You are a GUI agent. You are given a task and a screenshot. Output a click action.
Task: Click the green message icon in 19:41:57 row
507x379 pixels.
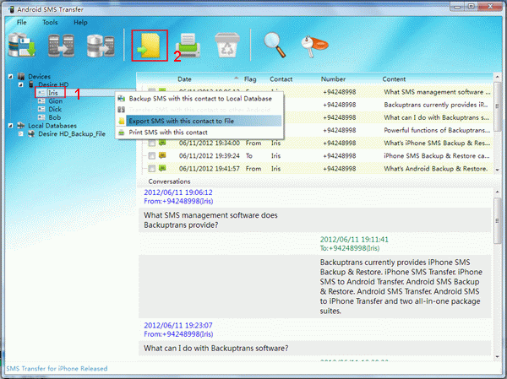(162, 168)
